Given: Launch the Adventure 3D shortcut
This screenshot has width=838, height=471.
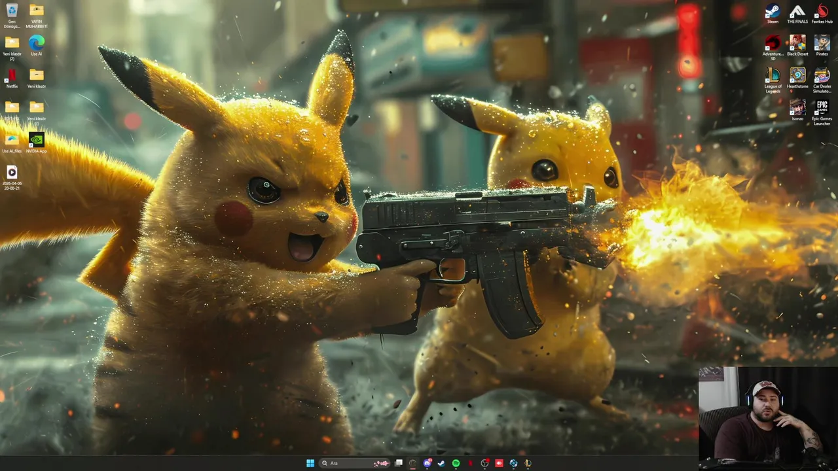Looking at the screenshot, I should pos(773,48).
